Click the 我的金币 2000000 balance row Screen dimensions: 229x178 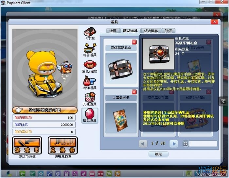pyautogui.click(x=44, y=125)
